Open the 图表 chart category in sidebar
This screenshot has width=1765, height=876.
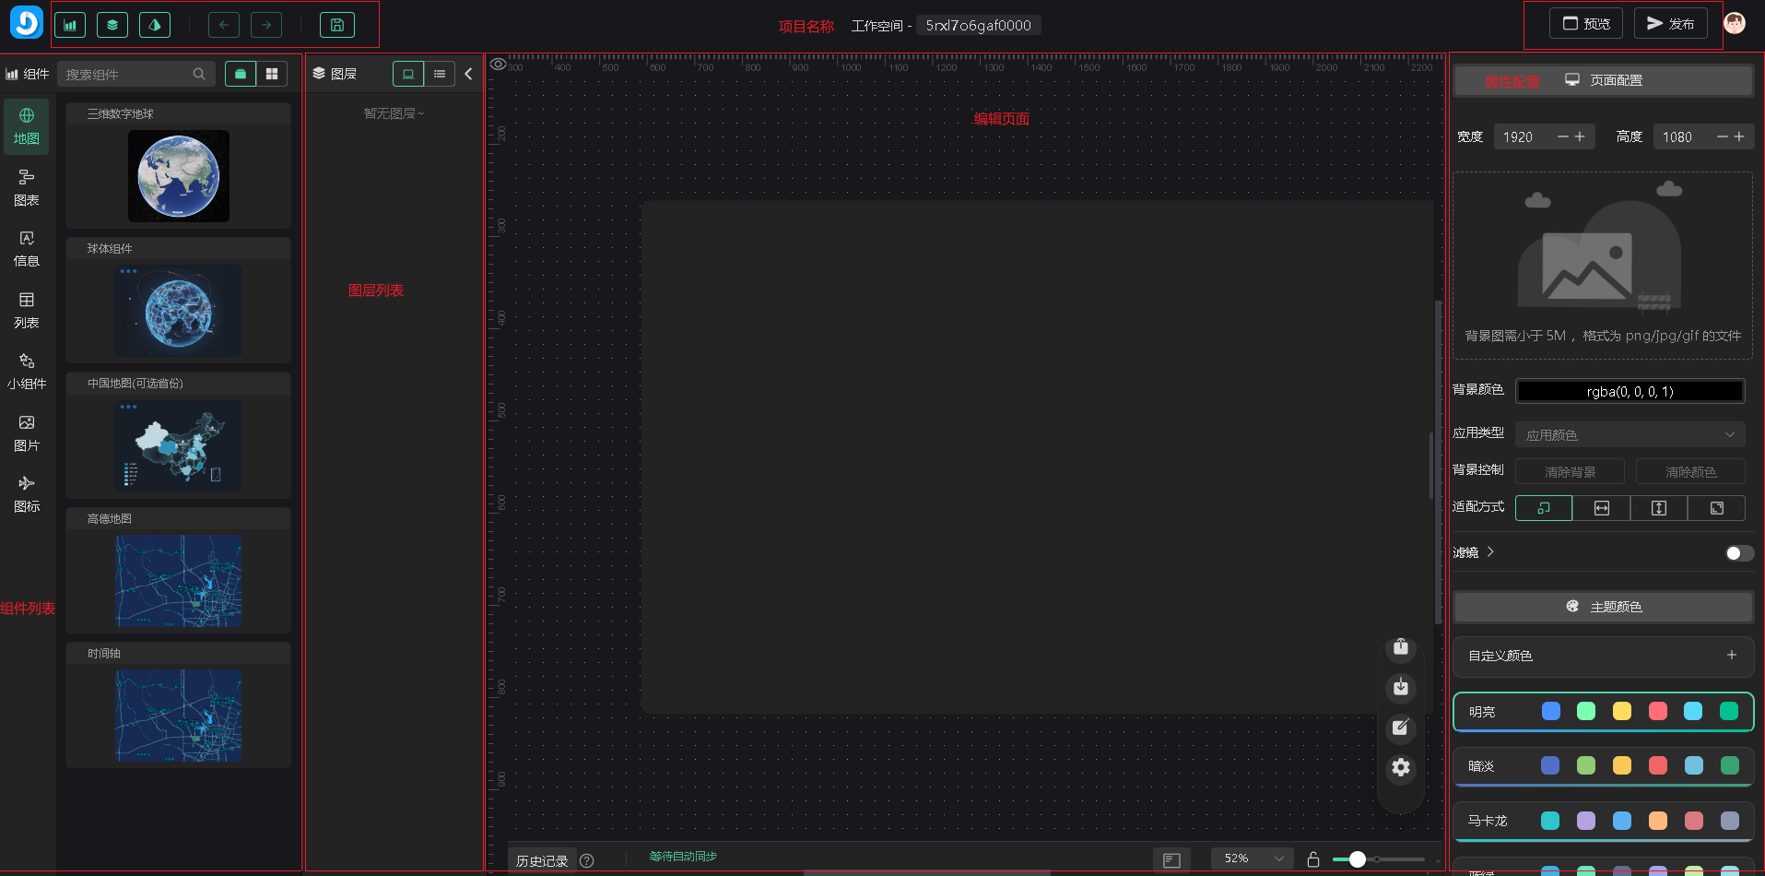tap(27, 187)
